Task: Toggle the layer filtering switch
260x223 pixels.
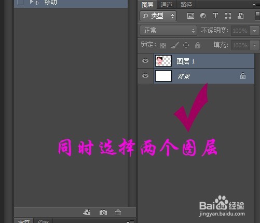Action: click(x=257, y=16)
